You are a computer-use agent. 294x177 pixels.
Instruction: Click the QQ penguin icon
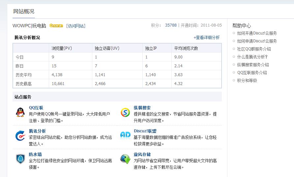coord(20,112)
